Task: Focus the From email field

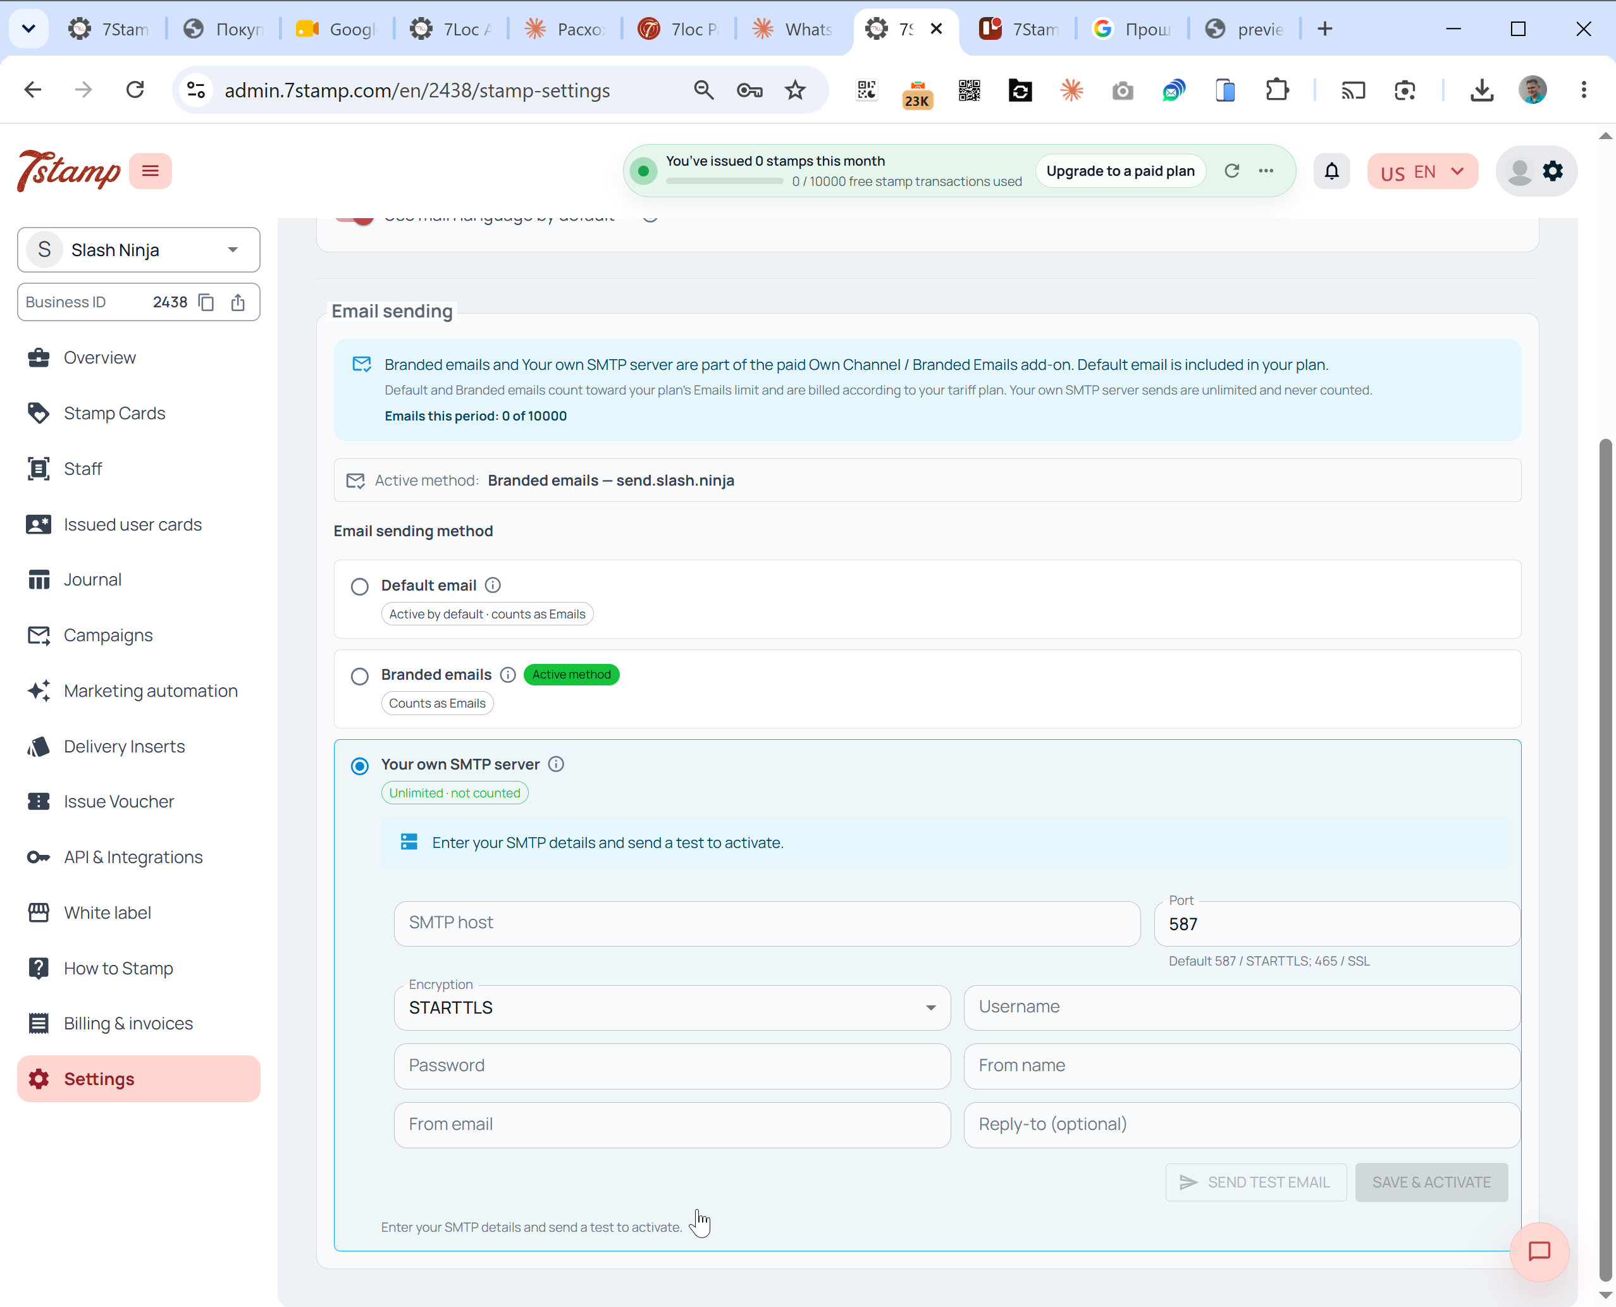Action: pos(672,1125)
